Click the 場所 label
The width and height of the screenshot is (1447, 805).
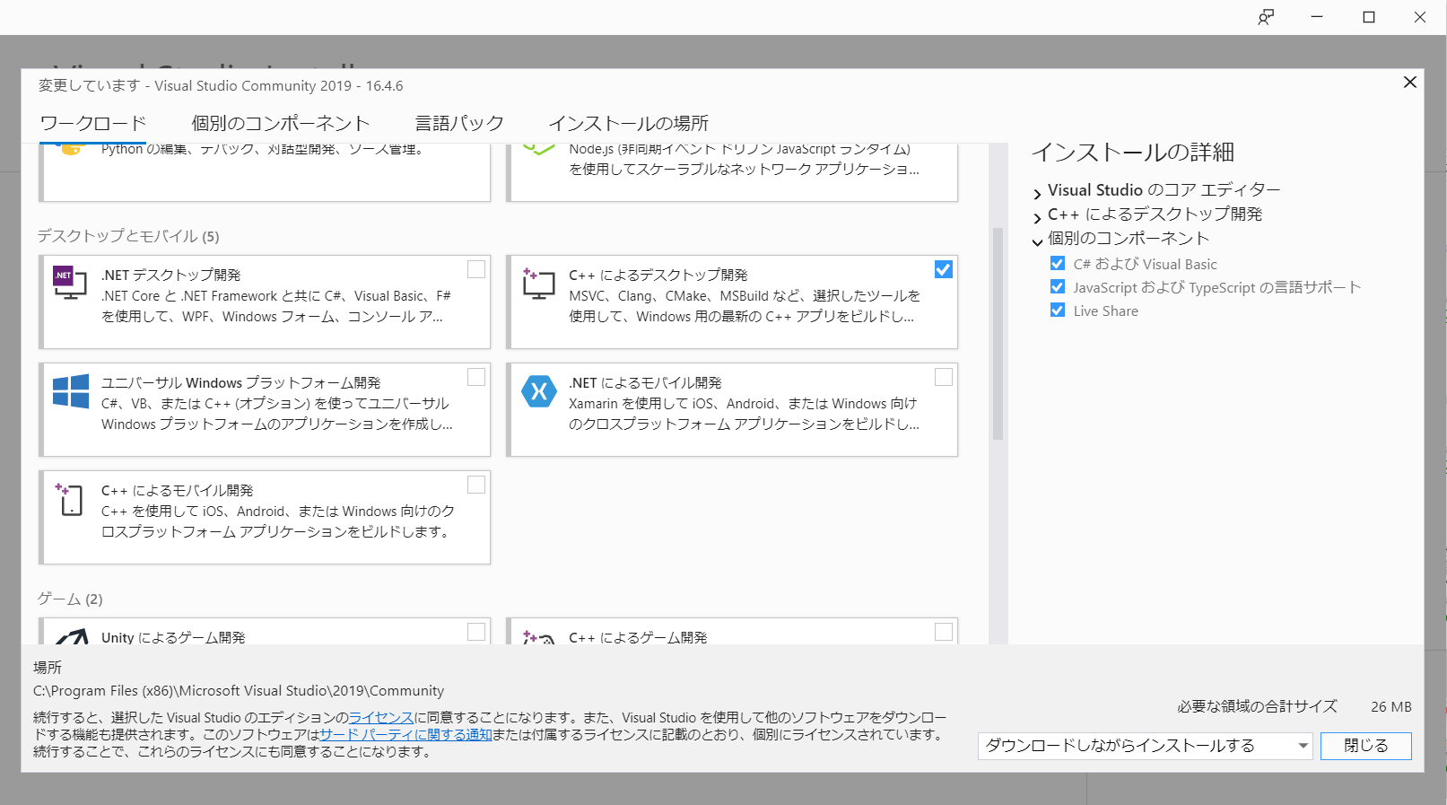point(48,668)
